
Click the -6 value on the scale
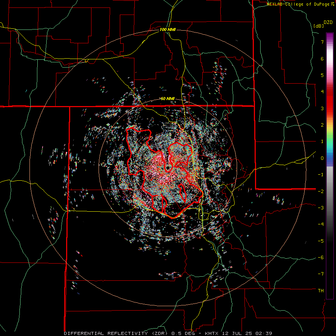point(321,258)
